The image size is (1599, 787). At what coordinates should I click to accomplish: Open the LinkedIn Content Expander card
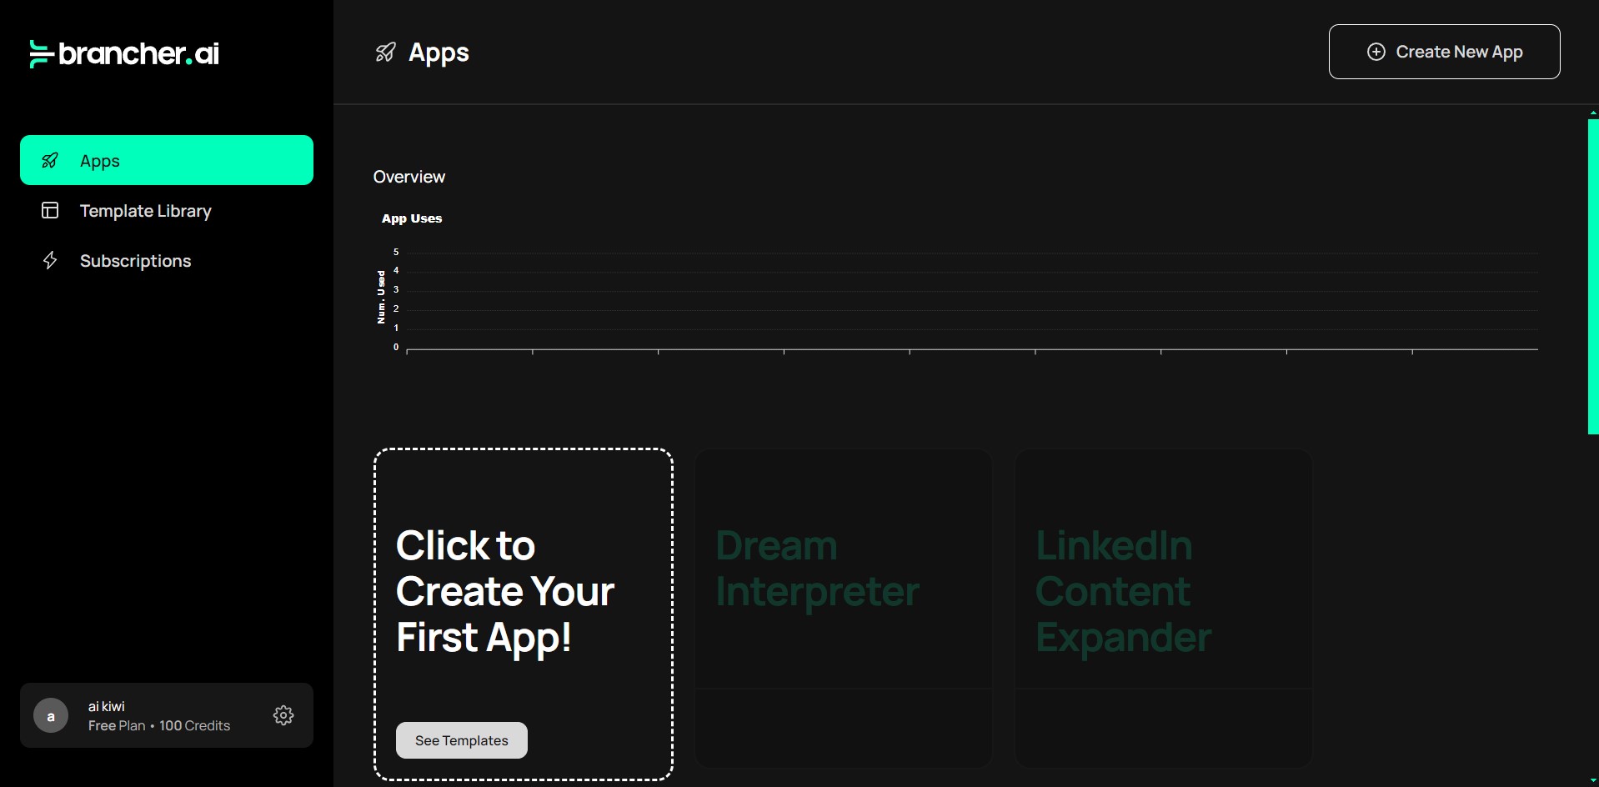[x=1164, y=608]
